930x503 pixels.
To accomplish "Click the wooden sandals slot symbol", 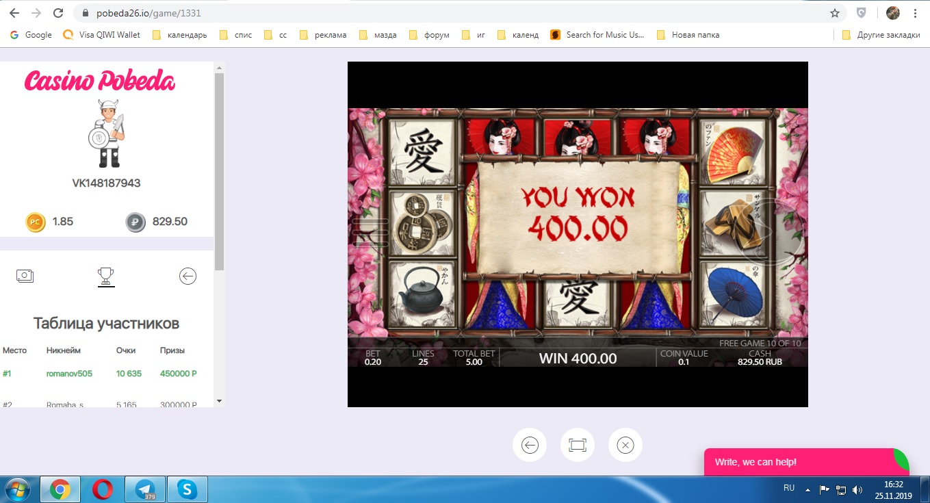I will (x=734, y=222).
